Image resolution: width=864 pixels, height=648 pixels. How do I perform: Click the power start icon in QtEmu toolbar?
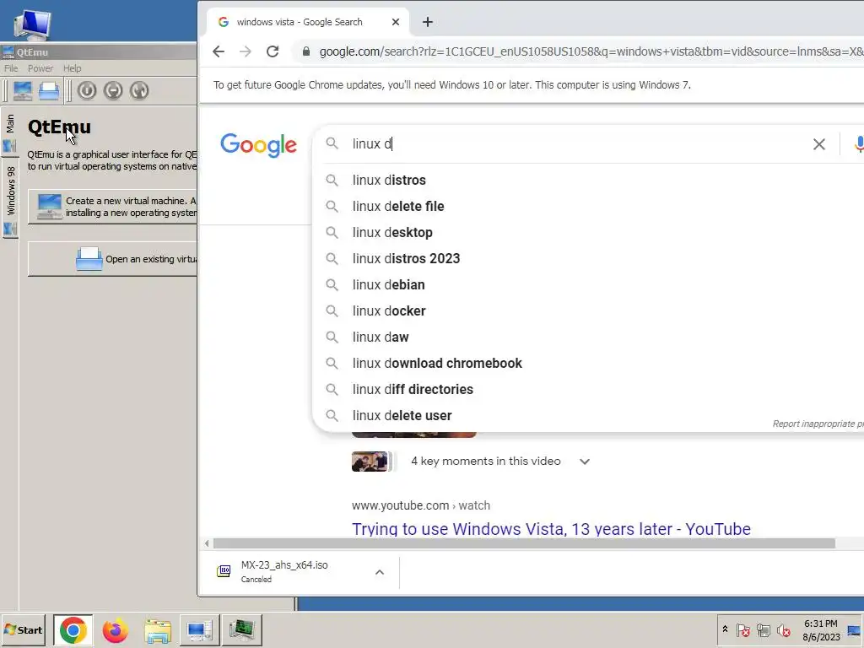pyautogui.click(x=87, y=90)
